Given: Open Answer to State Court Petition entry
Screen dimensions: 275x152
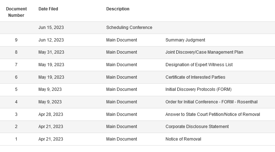Looking at the screenshot, I should coord(213,114).
